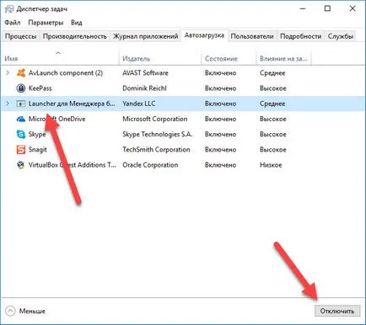
Task: Close the Диспетчер задач window
Action: click(x=353, y=8)
